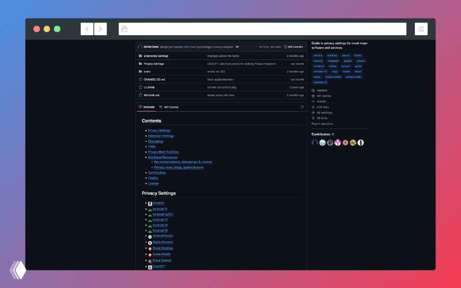The width and height of the screenshot is (461, 288).
Task: View the 303 Commits history
Action: 294,47
